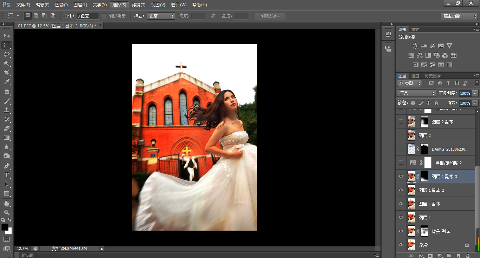Viewport: 480px width, 258px height.
Task: Click the 羽化 value field
Action: [x=88, y=16]
